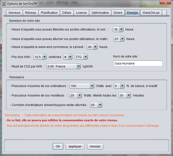Image resolution: width=173 pixels, height=156 pixels.
Task: Open the Licence tab
Action: (x=81, y=13)
